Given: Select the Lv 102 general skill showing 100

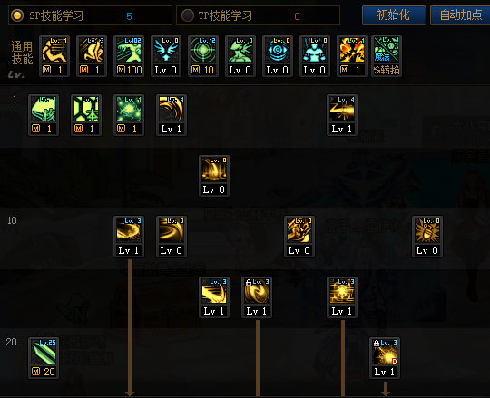Looking at the screenshot, I should pos(129,56).
